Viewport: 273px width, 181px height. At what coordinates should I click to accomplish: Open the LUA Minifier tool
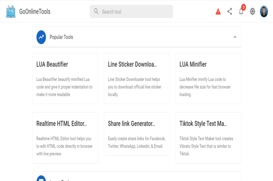208,79
